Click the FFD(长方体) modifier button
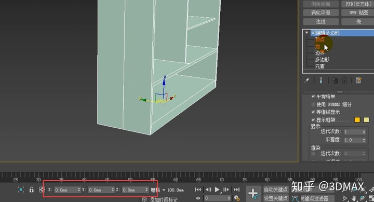374x202 pixels. coord(358,4)
